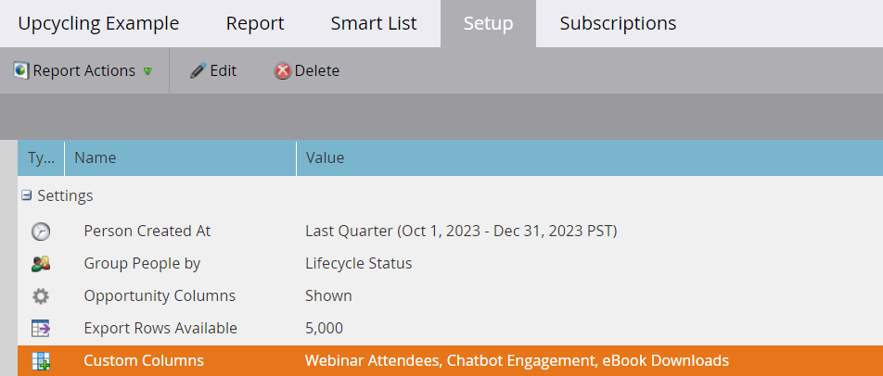This screenshot has height=376, width=883.
Task: Open the Report Actions dropdown arrow
Action: pyautogui.click(x=147, y=71)
